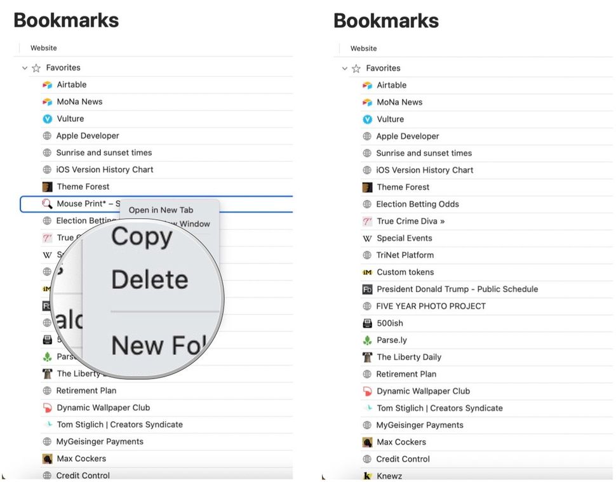Viewport: 616px width, 482px height.
Task: Click Vulture icon in left bookmarks list
Action: pos(48,119)
